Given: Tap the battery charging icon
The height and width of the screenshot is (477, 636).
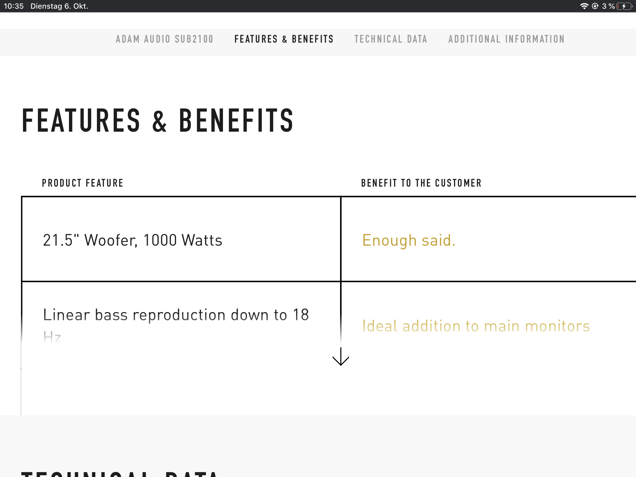Looking at the screenshot, I should 625,6.
